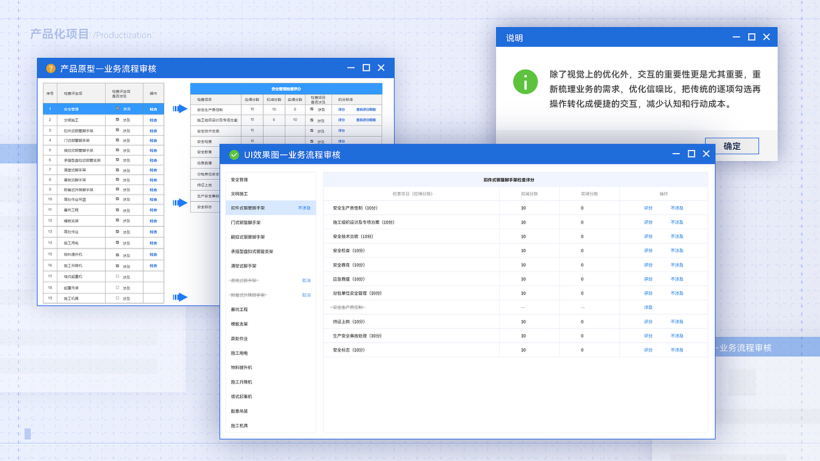Click 不涉及 for 施工组织设计及专项方案（10分）
Viewport: 820px width, 461px height.
tap(677, 222)
